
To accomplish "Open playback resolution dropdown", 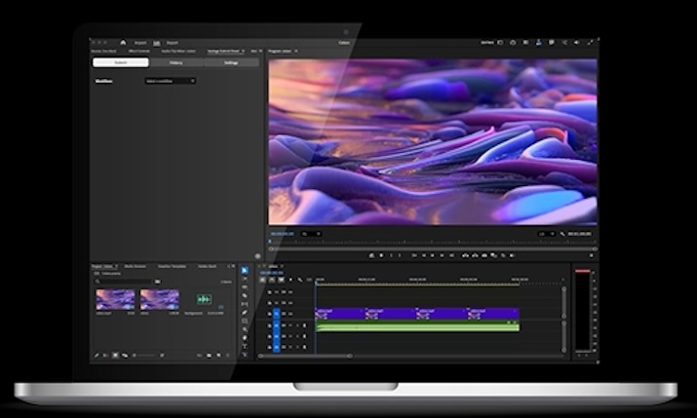I will click(x=546, y=234).
